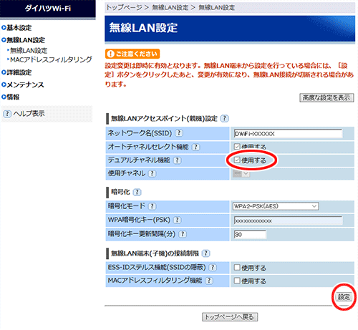Open help icon for 無線LANアクセスポイント(親機)設定
This screenshot has width=358, height=330.
click(224, 118)
